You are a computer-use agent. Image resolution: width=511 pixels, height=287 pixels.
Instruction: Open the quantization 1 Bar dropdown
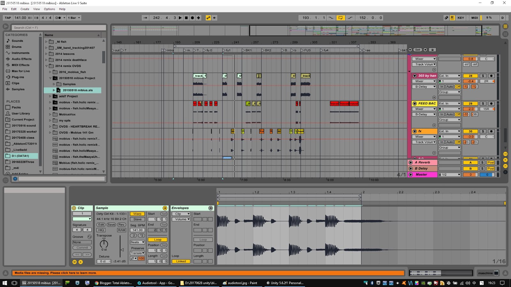pos(74,18)
